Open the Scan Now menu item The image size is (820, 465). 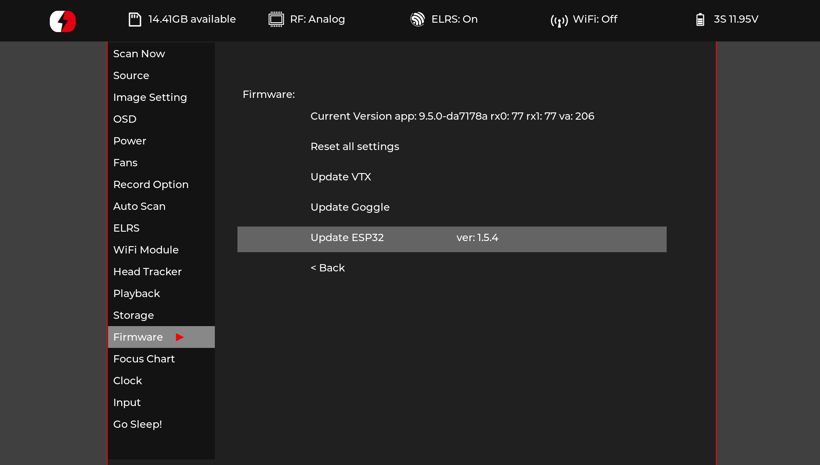[x=139, y=54]
